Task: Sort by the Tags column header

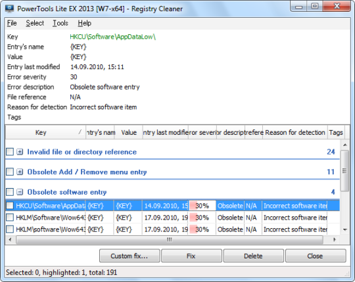Action: (x=336, y=132)
